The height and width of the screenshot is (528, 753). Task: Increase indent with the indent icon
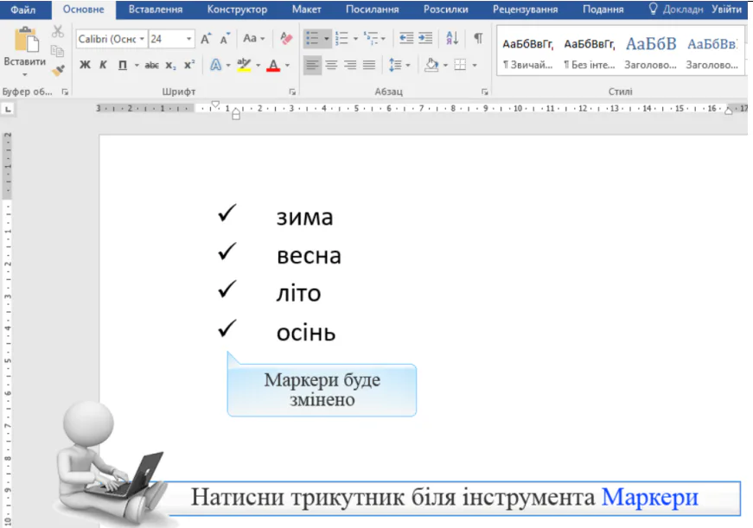click(x=425, y=39)
